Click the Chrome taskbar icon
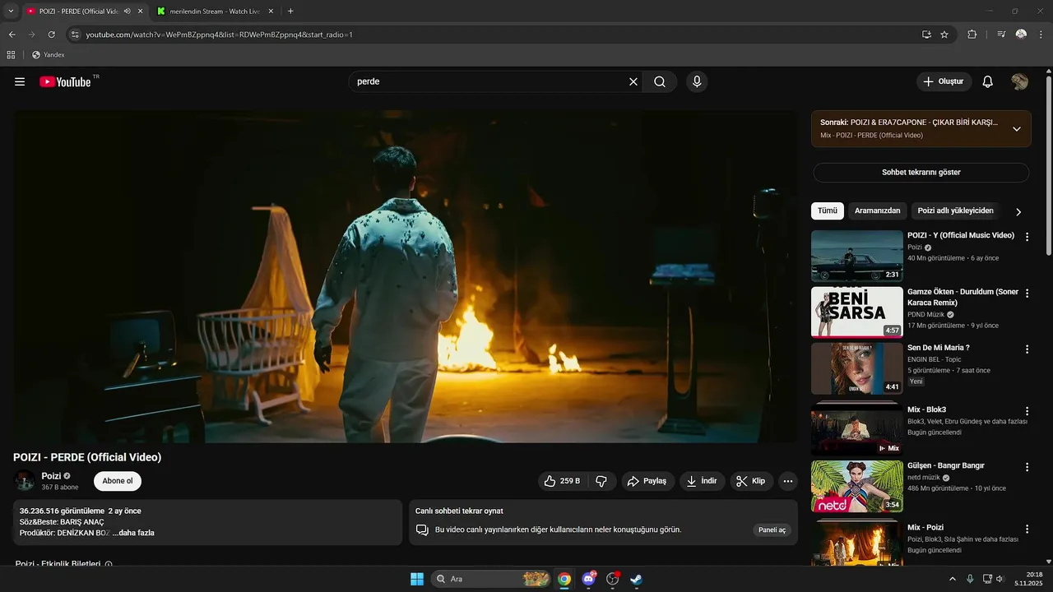1053x592 pixels. click(x=564, y=579)
